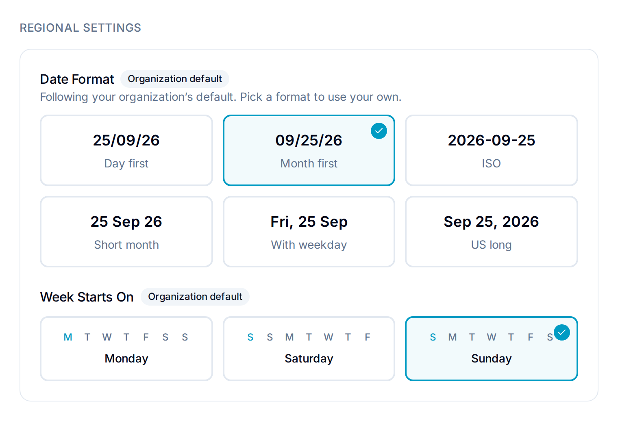618x421 pixels.
Task: Click the Date Format title
Action: click(77, 79)
